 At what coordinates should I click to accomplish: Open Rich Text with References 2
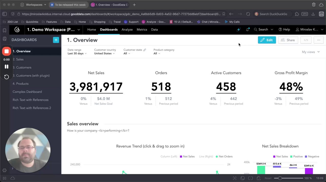point(36,108)
